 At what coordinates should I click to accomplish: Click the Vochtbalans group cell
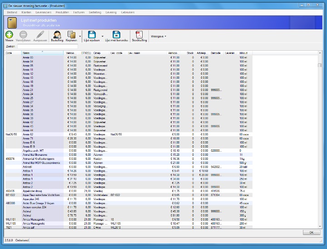pos(100,195)
